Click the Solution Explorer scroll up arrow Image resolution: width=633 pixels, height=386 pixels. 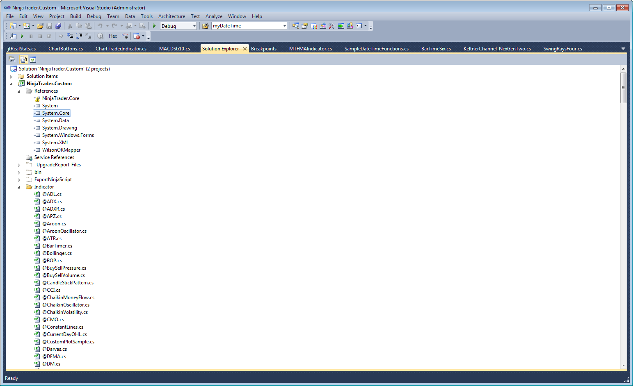point(624,69)
